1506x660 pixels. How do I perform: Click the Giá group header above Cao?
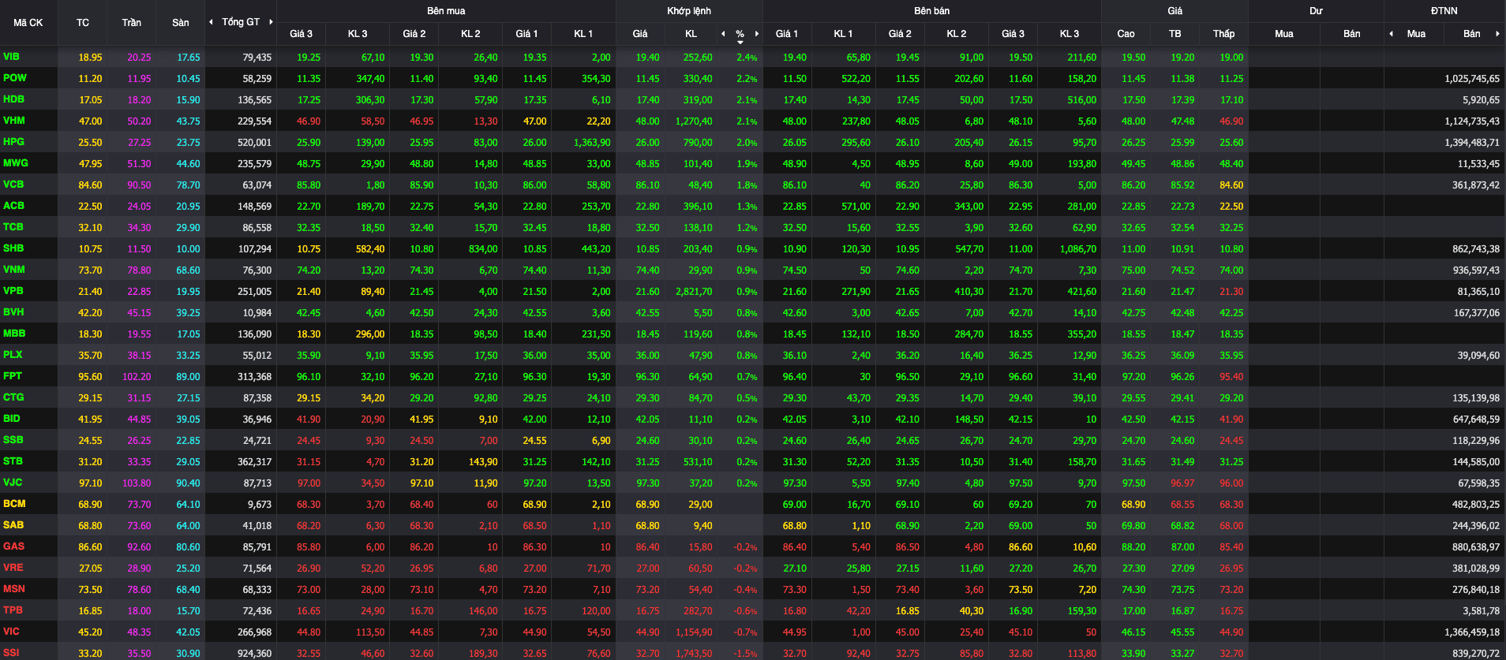click(1175, 11)
